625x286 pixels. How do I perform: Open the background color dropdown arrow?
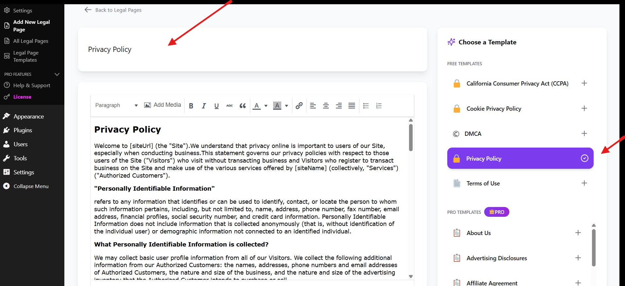coord(287,105)
